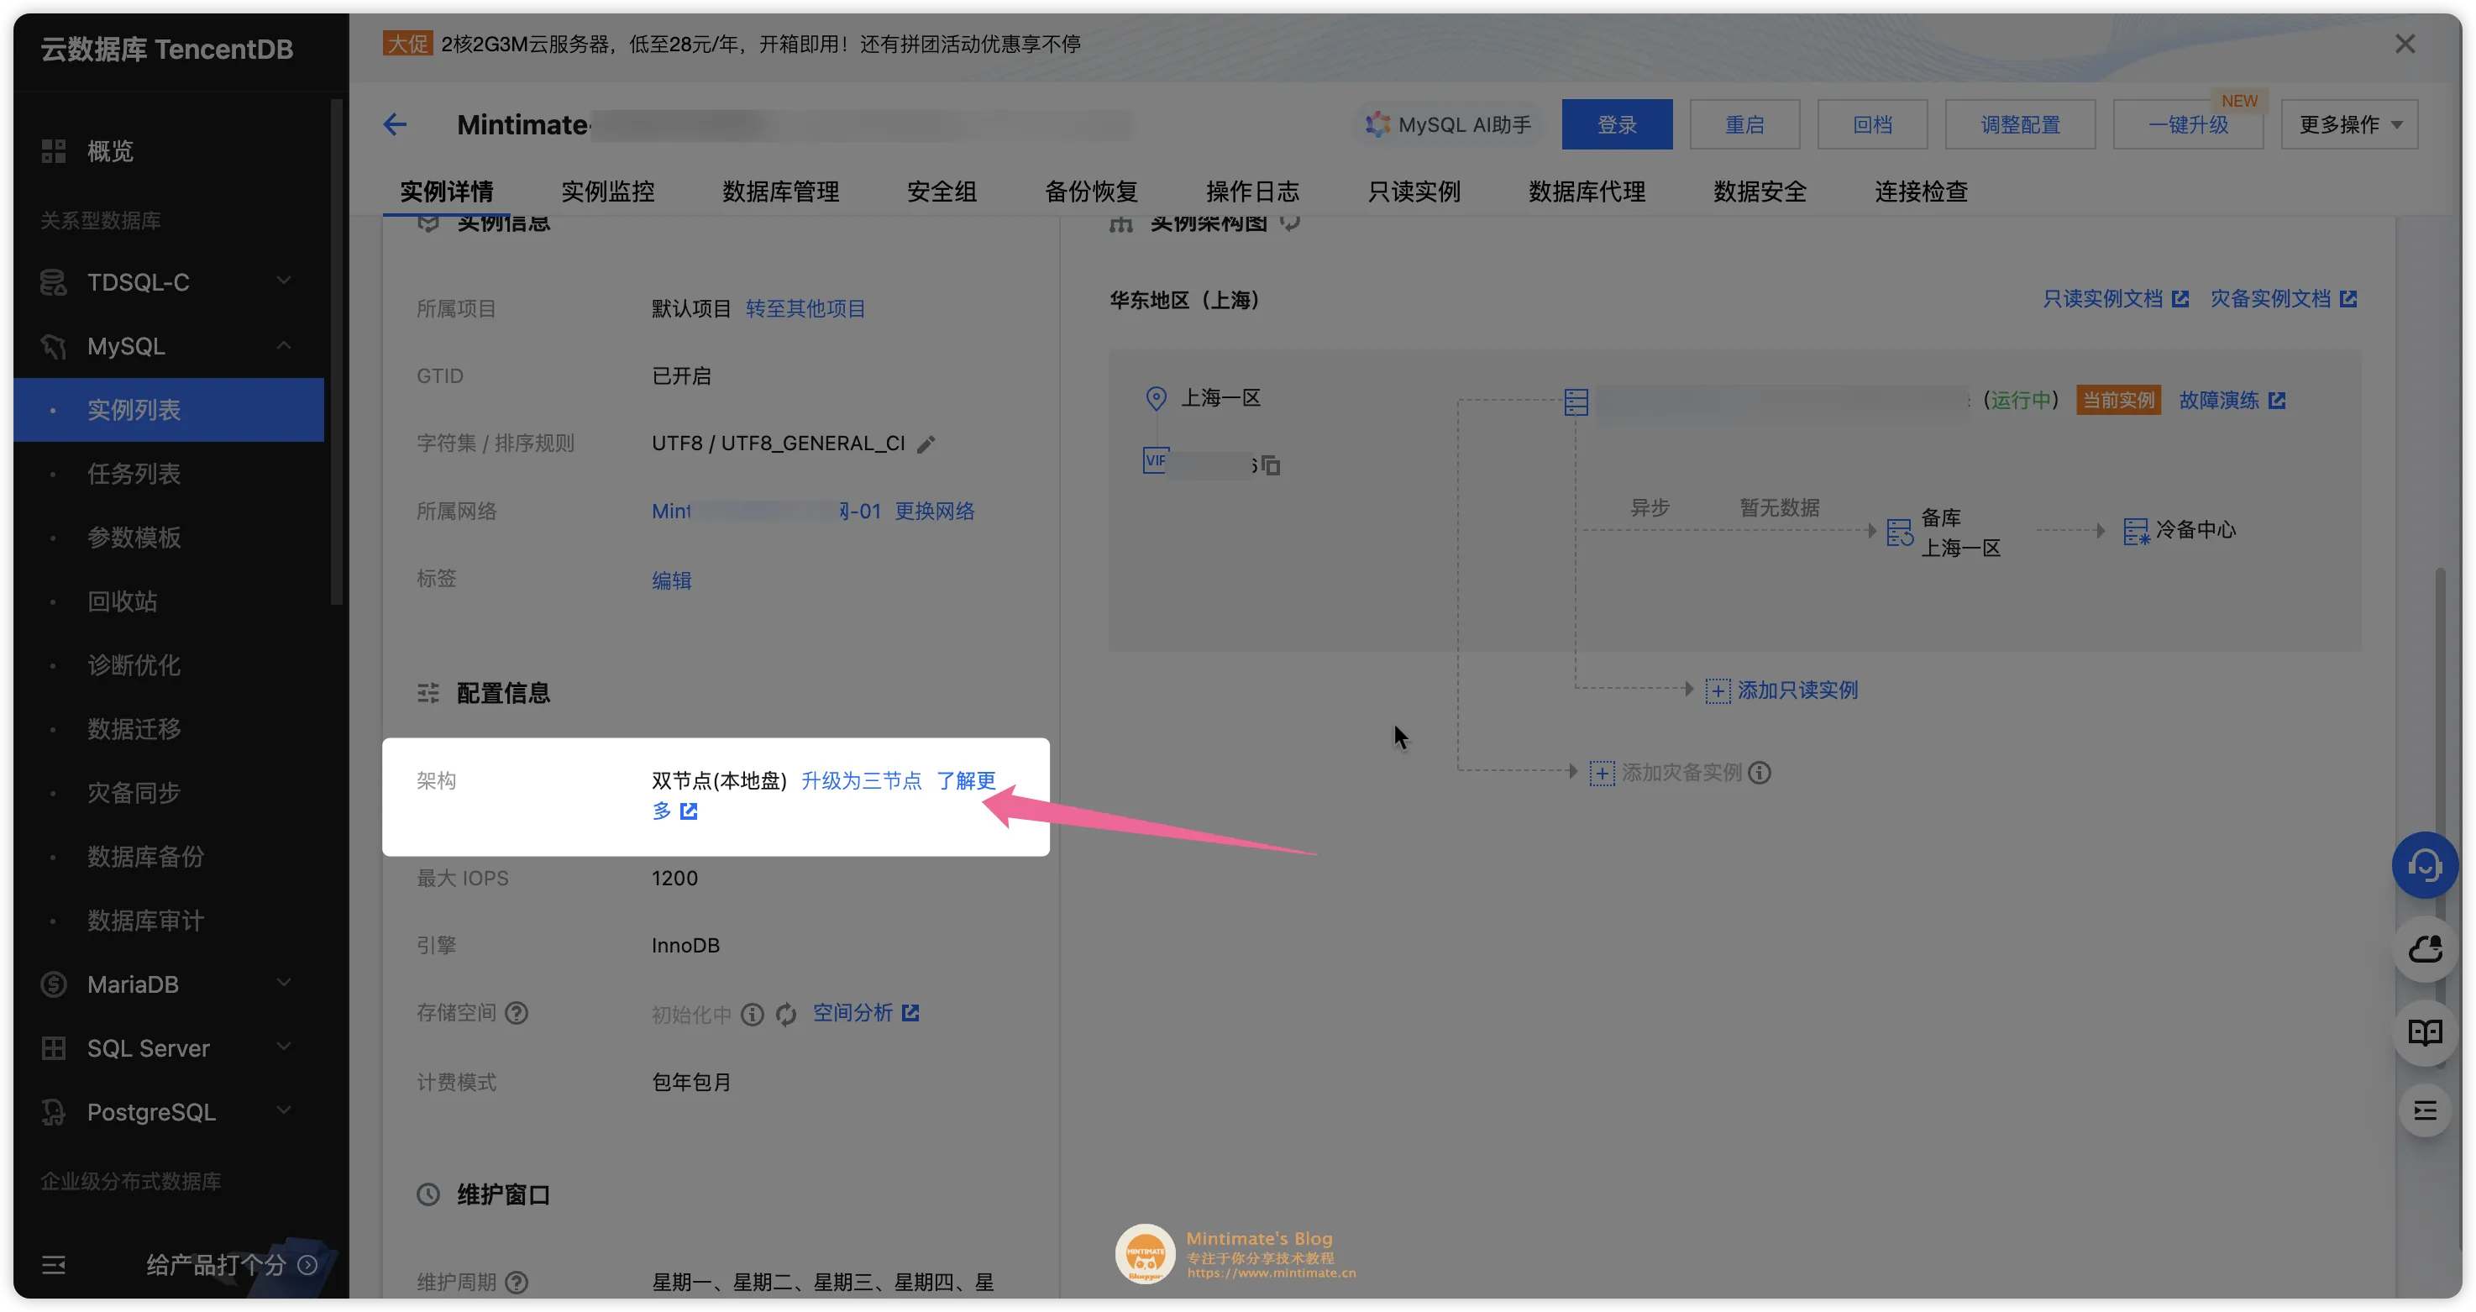
Task: Click the back arrow beside Mintimate
Action: point(395,124)
